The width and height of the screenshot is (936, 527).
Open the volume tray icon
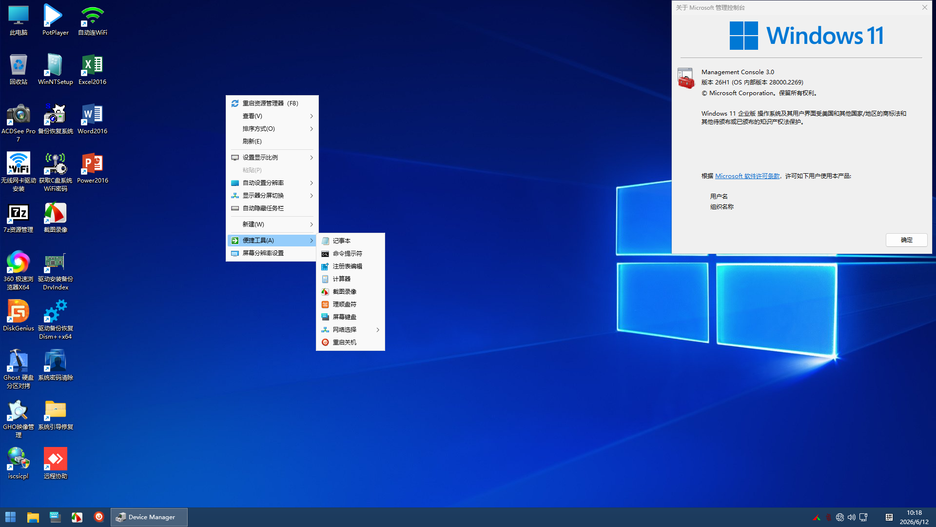pyautogui.click(x=852, y=517)
